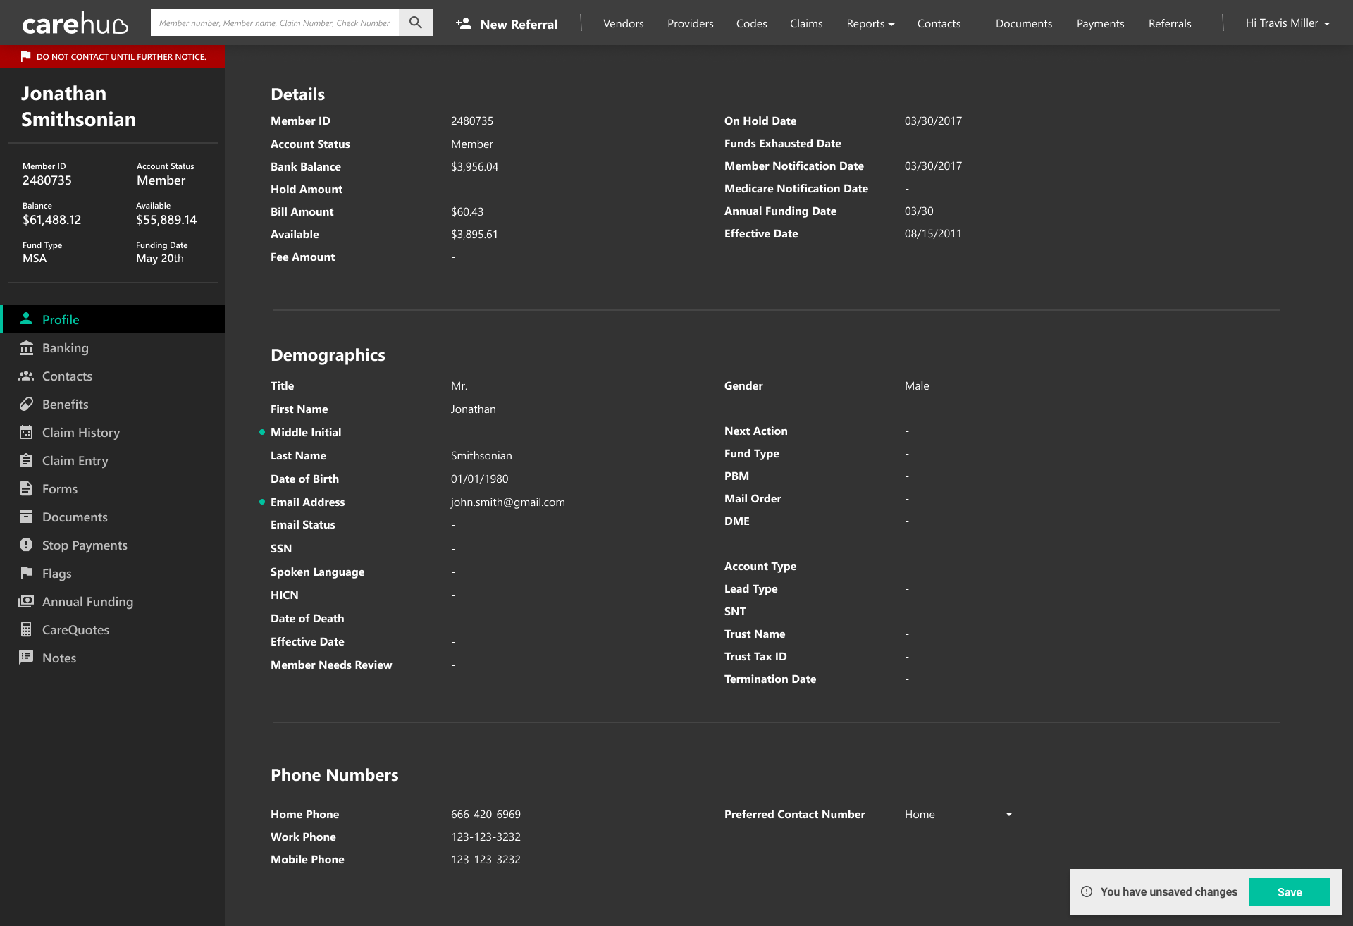Click the Do Not Contact red banner
1353x926 pixels.
113,56
